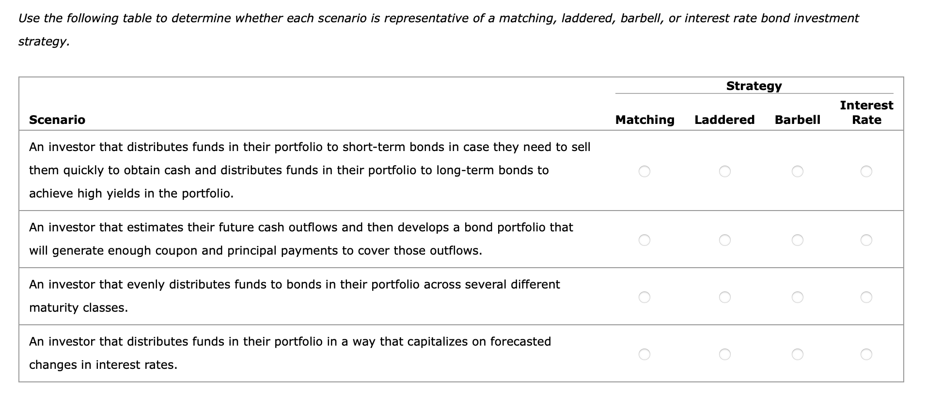Viewport: 942px width, 394px height.
Task: Select Matching for the forecasted interest rate changes scenario
Action: [645, 354]
